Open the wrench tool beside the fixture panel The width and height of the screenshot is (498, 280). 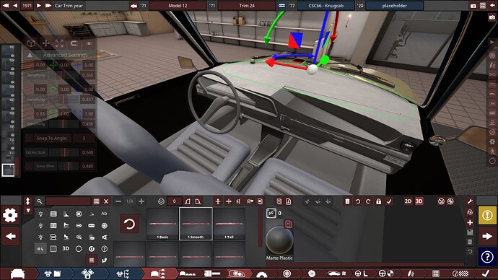point(470,201)
